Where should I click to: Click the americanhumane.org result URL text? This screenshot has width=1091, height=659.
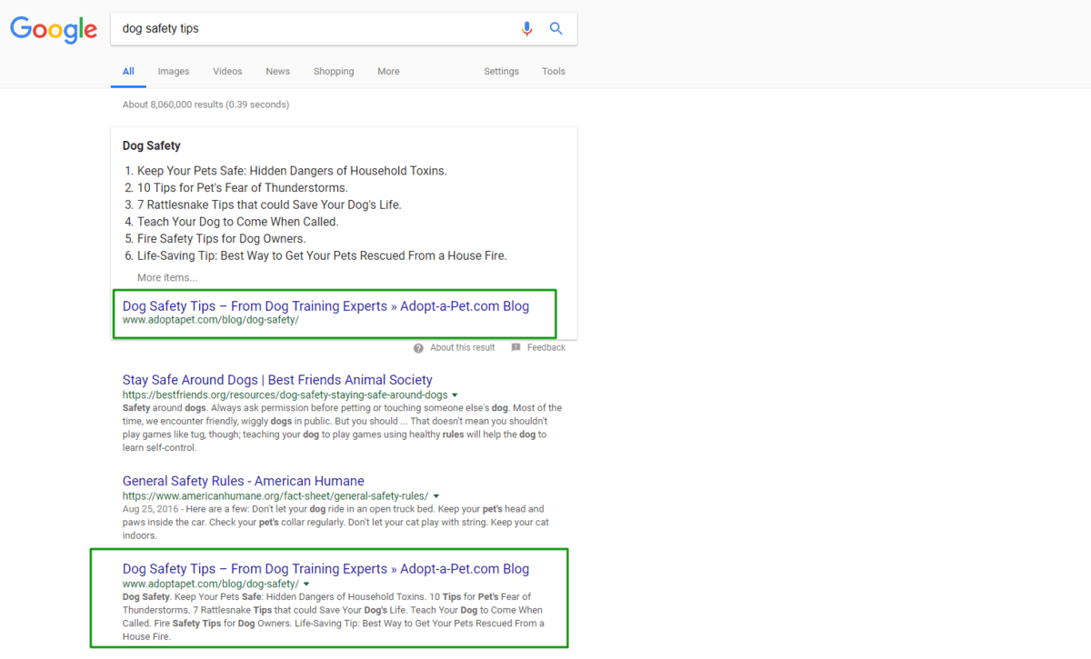275,496
